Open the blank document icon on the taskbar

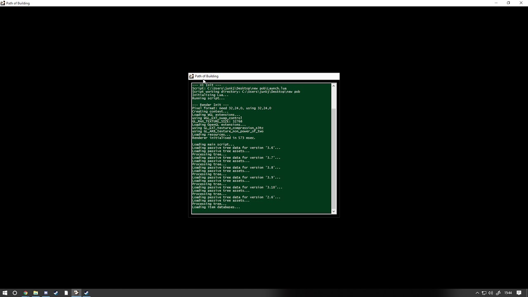click(x=66, y=293)
